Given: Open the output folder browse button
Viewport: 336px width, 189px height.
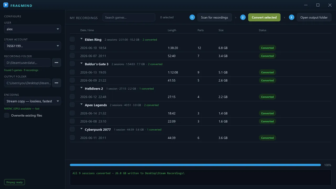Looking at the screenshot, I should (x=56, y=83).
